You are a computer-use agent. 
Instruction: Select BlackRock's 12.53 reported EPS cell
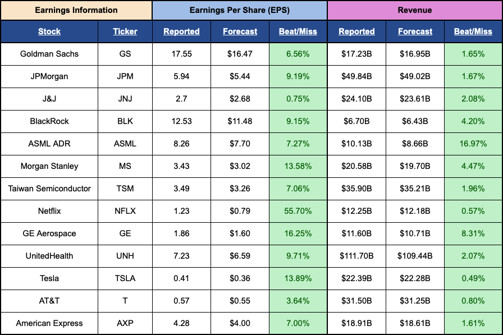pyautogui.click(x=181, y=121)
